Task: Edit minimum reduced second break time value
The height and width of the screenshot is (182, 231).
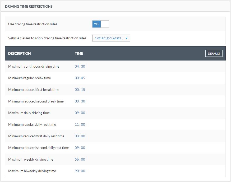Action: pyautogui.click(x=80, y=101)
